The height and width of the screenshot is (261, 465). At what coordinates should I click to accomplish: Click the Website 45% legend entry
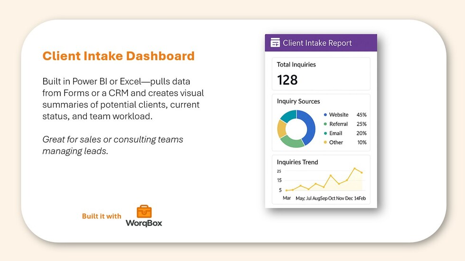tap(345, 115)
